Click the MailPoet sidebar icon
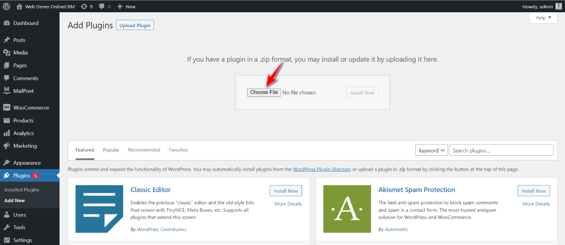 point(6,91)
